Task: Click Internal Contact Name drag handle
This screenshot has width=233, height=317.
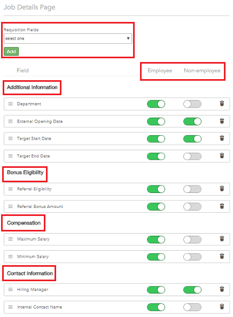Action: 10,307
